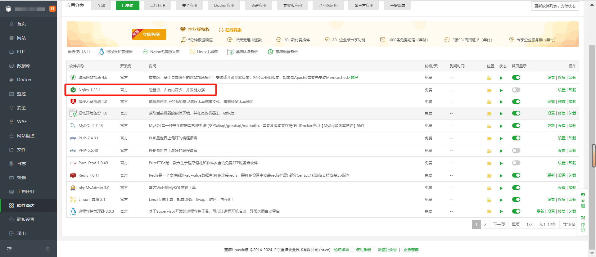Click the Nginx green logo icon

tap(73, 90)
